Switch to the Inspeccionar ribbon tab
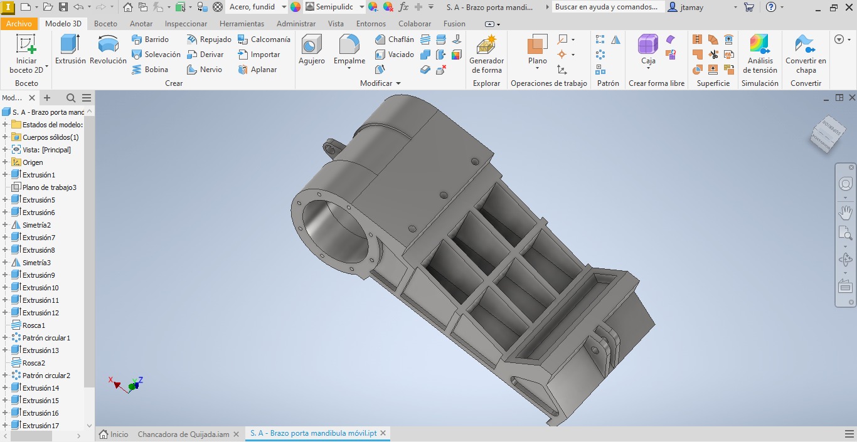 tap(186, 24)
